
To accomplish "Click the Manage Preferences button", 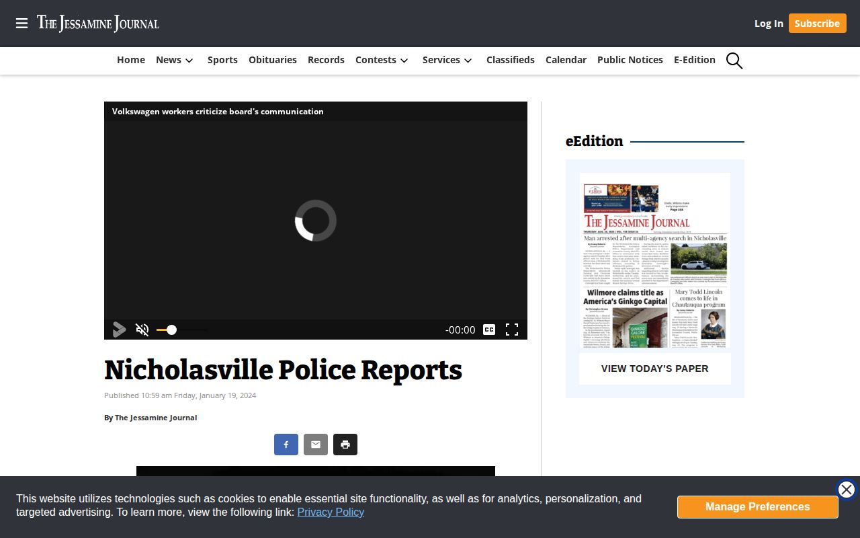I will (758, 507).
